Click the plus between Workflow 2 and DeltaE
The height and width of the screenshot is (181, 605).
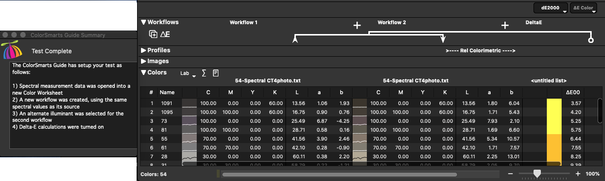pyautogui.click(x=505, y=26)
